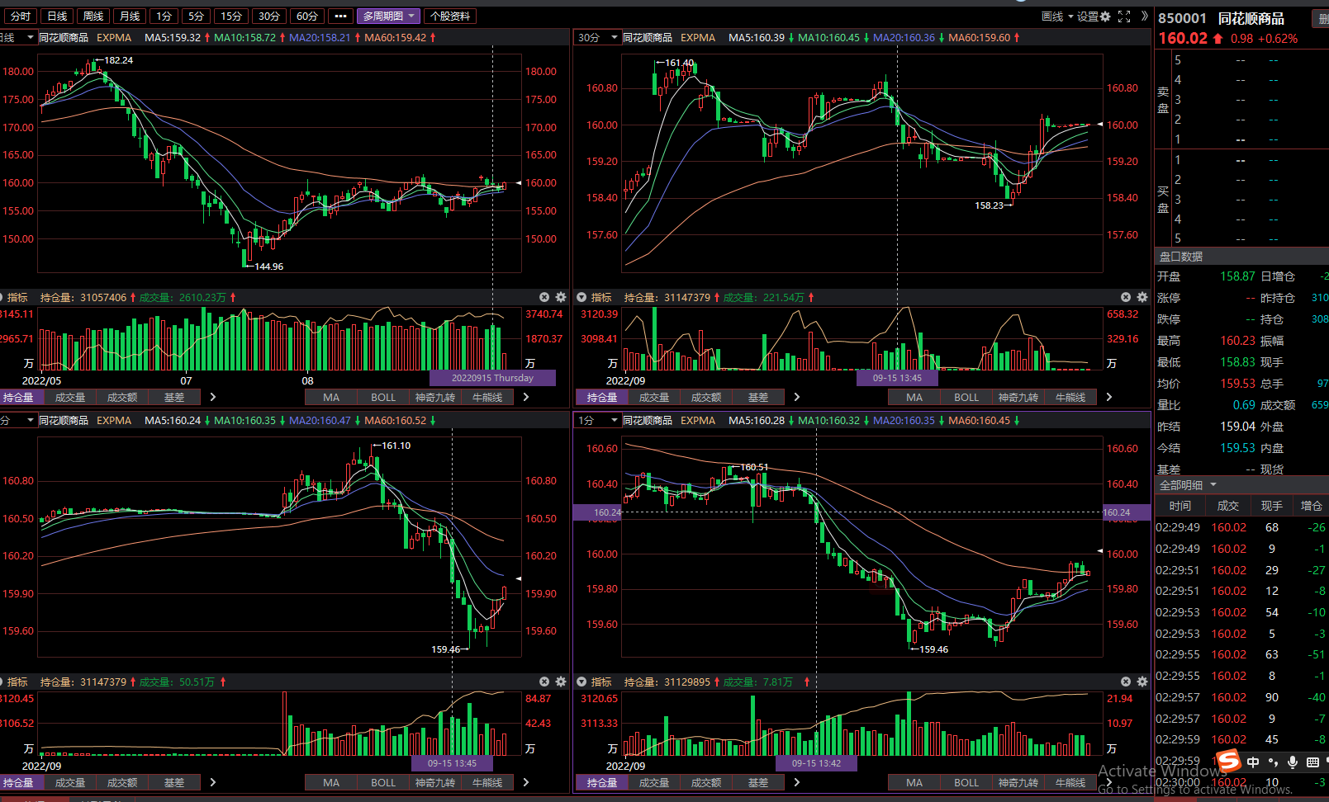Open the 1分 period dropdown of the bottom-right chart

point(598,421)
